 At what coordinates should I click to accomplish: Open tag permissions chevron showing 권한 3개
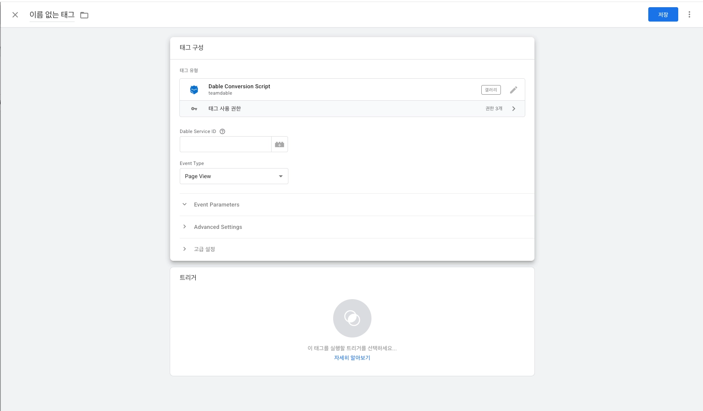click(514, 109)
